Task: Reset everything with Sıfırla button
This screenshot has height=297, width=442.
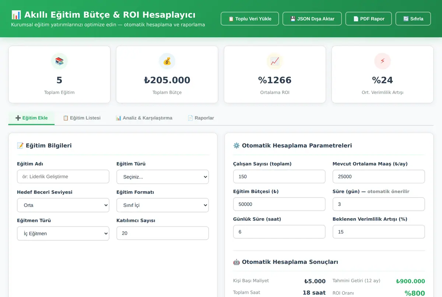Action: (413, 19)
